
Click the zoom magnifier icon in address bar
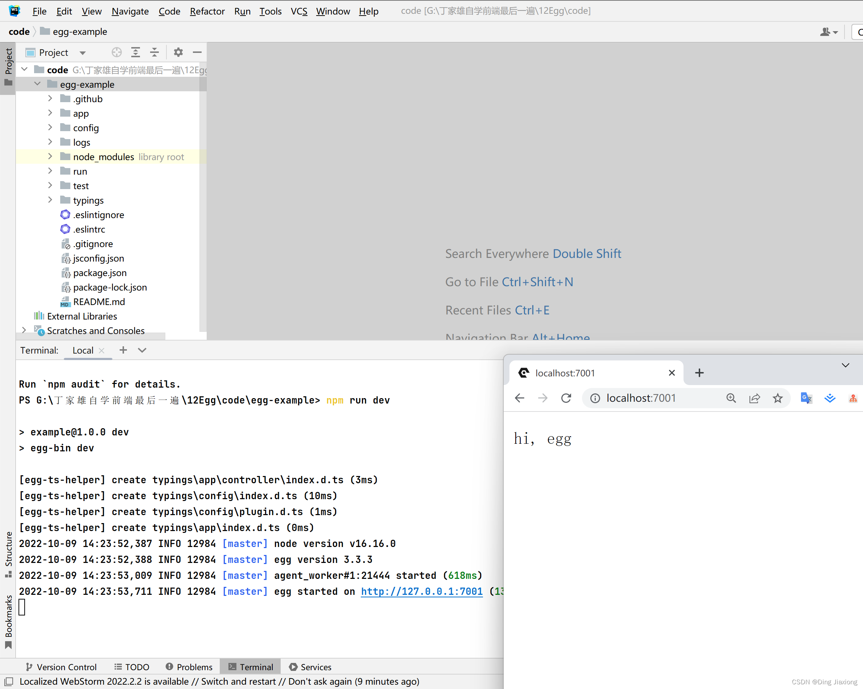coord(731,398)
